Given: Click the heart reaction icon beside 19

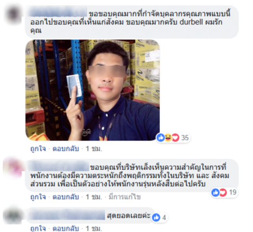Looking at the screenshot, I should tap(223, 192).
